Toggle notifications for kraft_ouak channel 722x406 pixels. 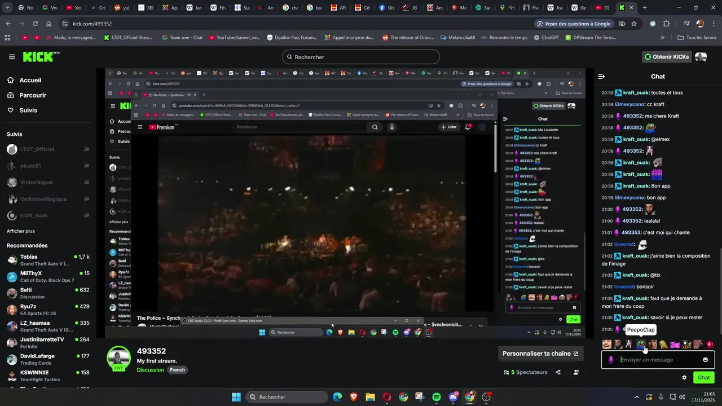coord(86,215)
